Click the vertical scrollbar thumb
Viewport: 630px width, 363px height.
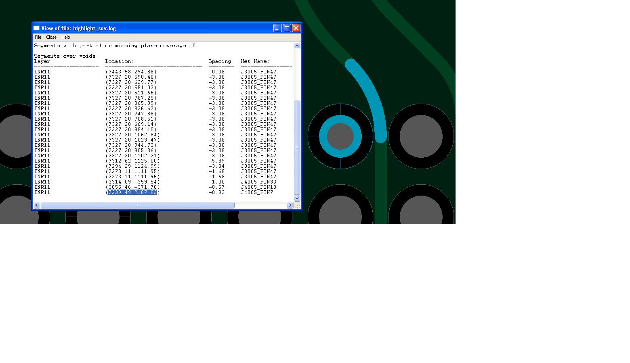click(x=297, y=147)
